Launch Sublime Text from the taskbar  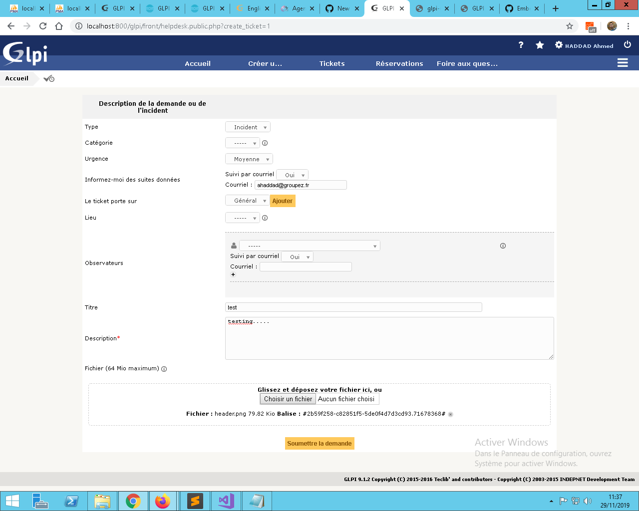pos(195,501)
